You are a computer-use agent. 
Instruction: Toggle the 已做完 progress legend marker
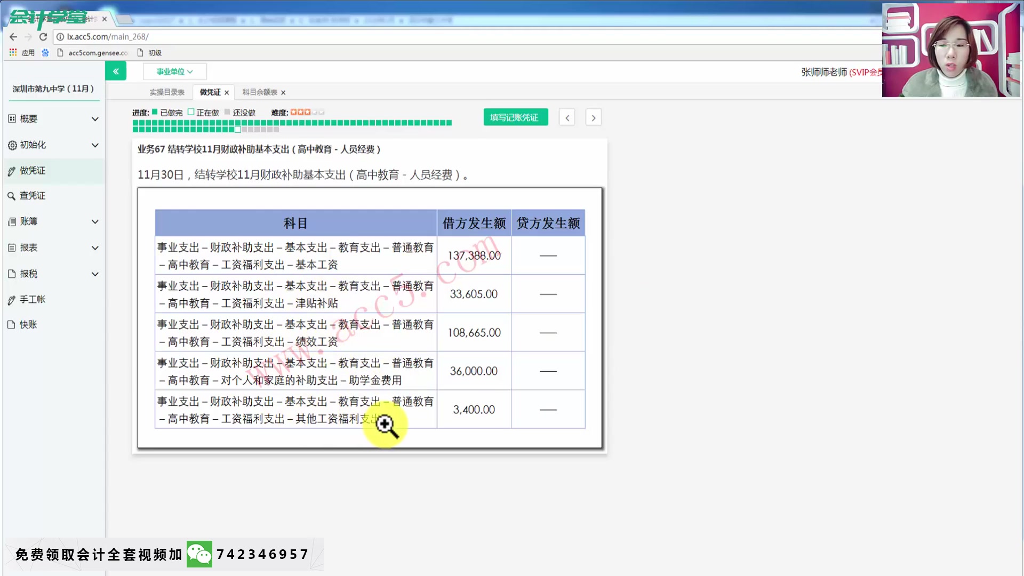pyautogui.click(x=154, y=112)
